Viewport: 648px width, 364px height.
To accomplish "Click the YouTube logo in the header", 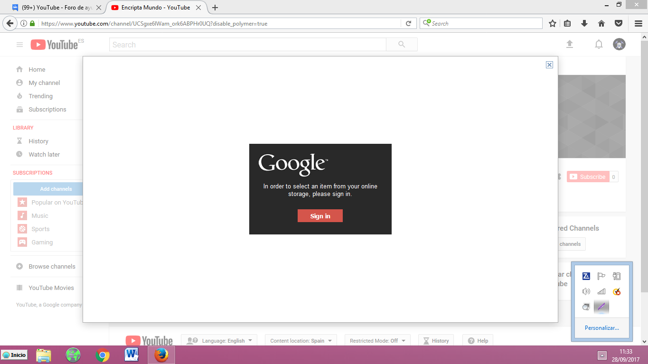I will (54, 45).
